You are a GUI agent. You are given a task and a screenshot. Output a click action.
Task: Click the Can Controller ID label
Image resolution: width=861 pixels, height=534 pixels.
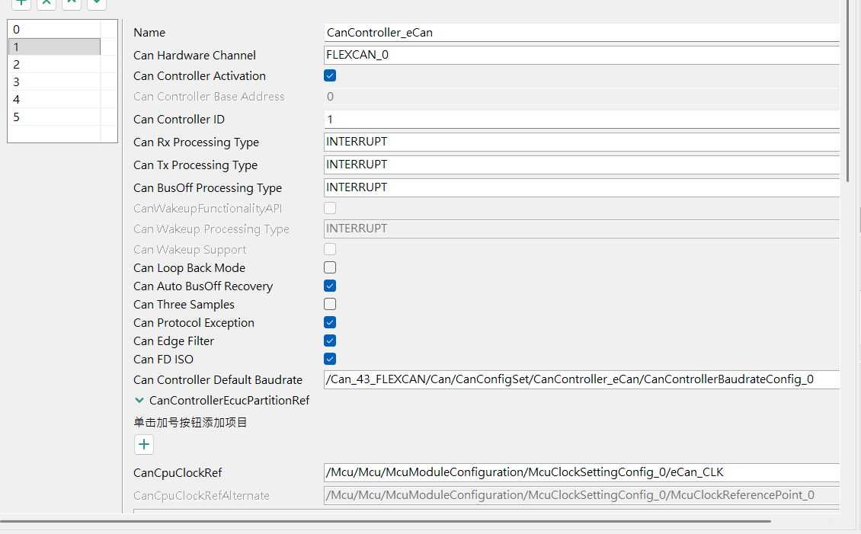pos(179,119)
